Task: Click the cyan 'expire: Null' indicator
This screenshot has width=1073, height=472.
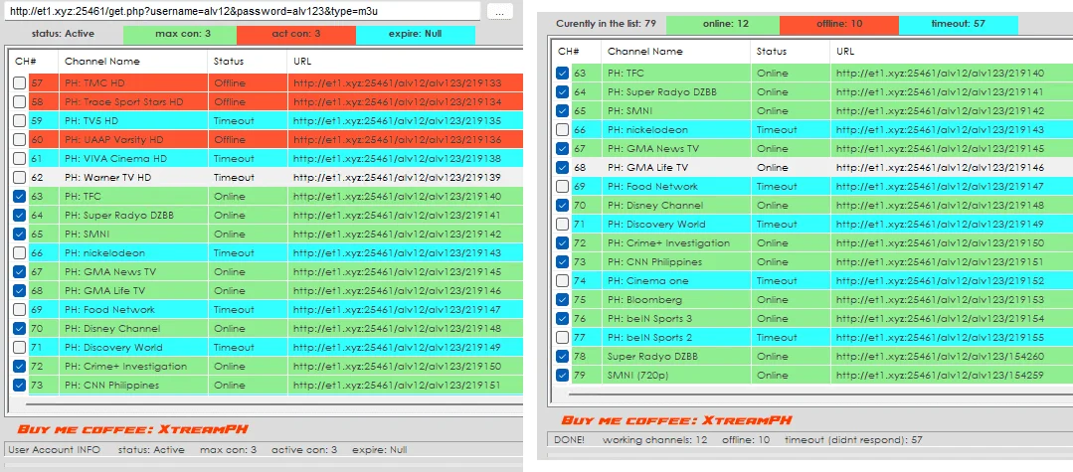Action: coord(416,34)
